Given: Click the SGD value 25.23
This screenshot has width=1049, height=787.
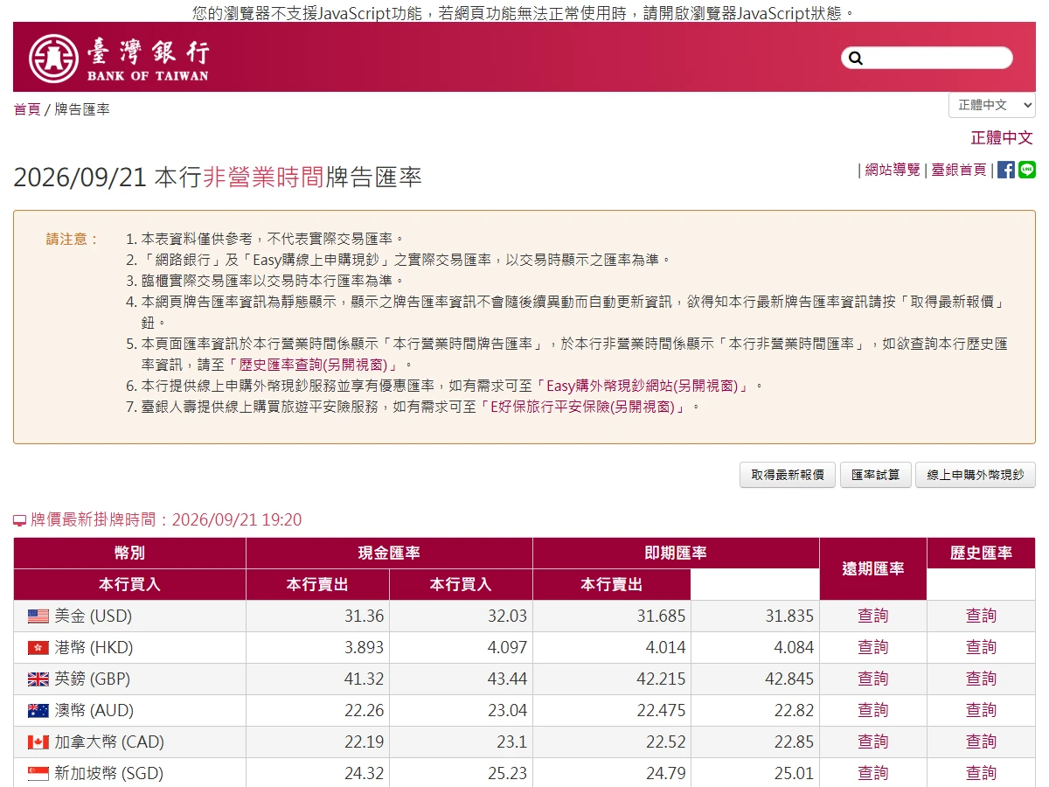Looking at the screenshot, I should 507,773.
